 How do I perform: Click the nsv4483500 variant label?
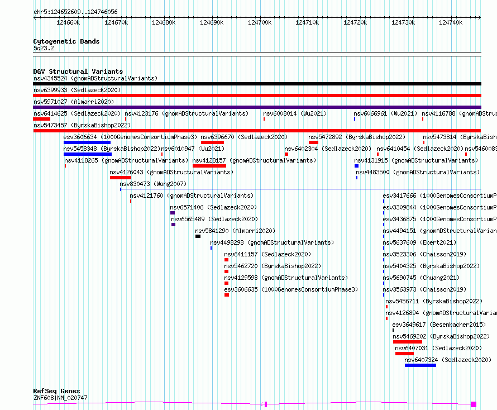pos(418,172)
